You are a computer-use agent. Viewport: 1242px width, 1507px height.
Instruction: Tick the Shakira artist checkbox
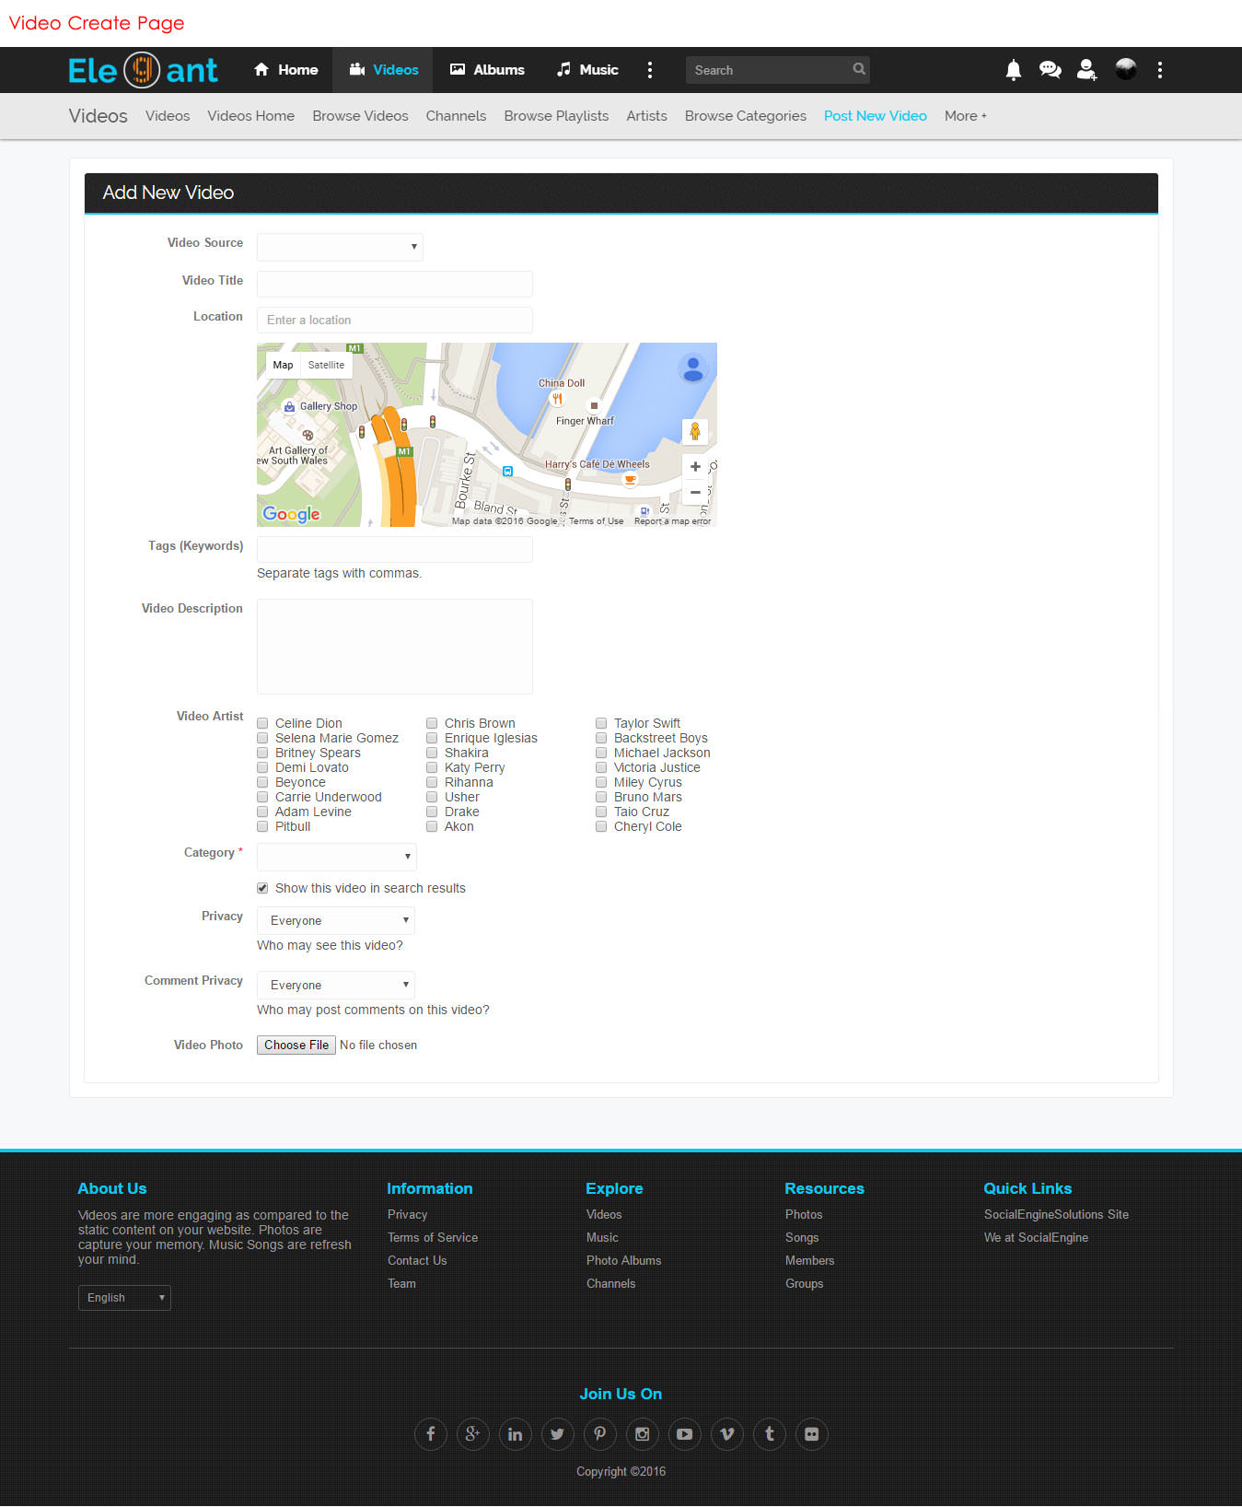click(432, 753)
